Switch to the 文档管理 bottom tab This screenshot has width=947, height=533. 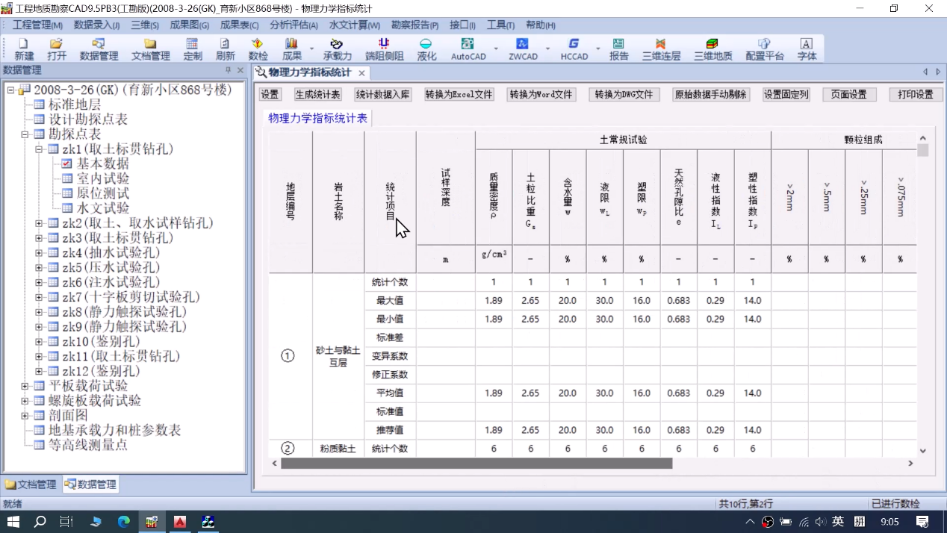pyautogui.click(x=31, y=484)
